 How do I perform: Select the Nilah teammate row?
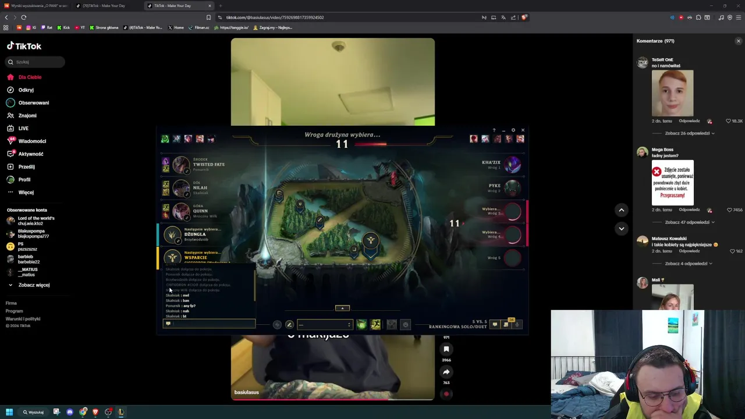pos(198,188)
